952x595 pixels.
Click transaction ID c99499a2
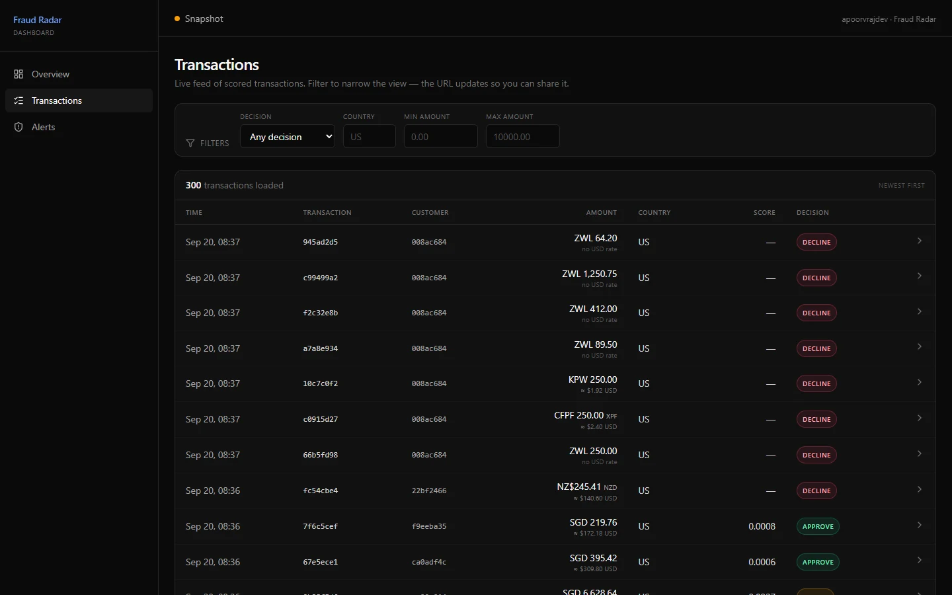pyautogui.click(x=321, y=278)
